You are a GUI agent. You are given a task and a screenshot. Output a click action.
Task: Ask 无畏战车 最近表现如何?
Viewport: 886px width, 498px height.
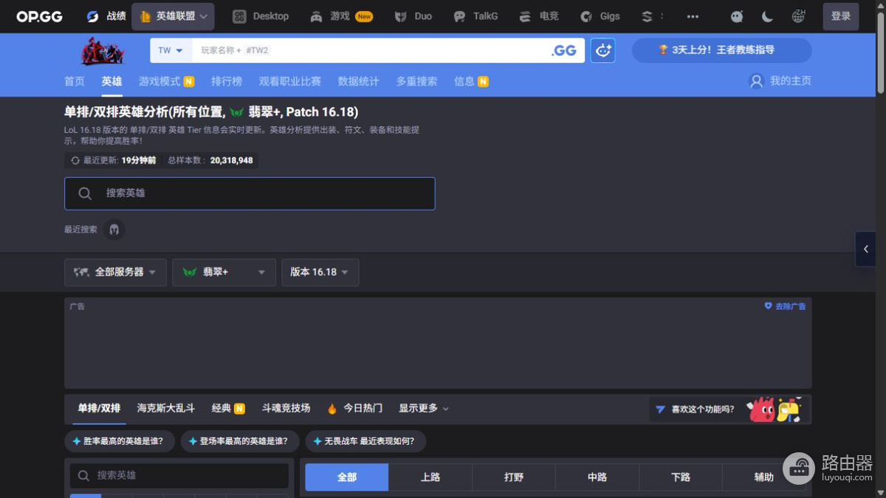point(365,441)
